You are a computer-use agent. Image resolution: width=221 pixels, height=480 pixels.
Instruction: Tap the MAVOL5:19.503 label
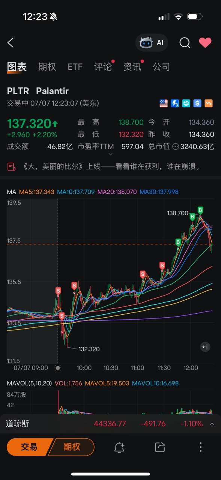tap(107, 383)
